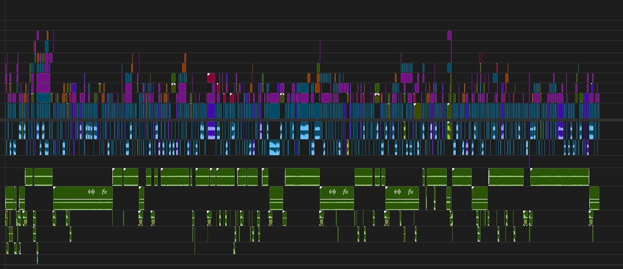This screenshot has width=623, height=269.
Task: Click the waveform icon on the rightmost fx audio clip
Action: (x=398, y=192)
